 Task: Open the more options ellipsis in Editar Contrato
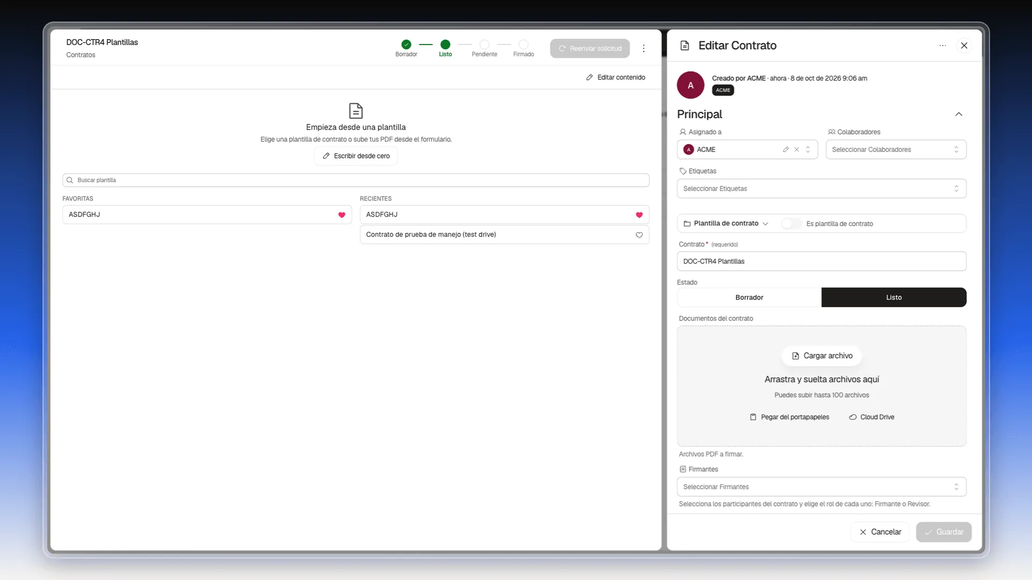tap(942, 46)
